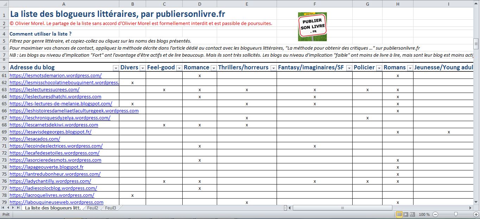The image size is (480, 219).
Task: Open the lantredubonheur.wordpress.com link
Action: pyautogui.click(x=55, y=174)
